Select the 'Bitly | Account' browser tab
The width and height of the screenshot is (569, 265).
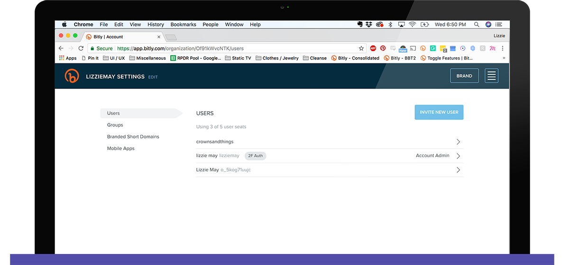(x=123, y=36)
